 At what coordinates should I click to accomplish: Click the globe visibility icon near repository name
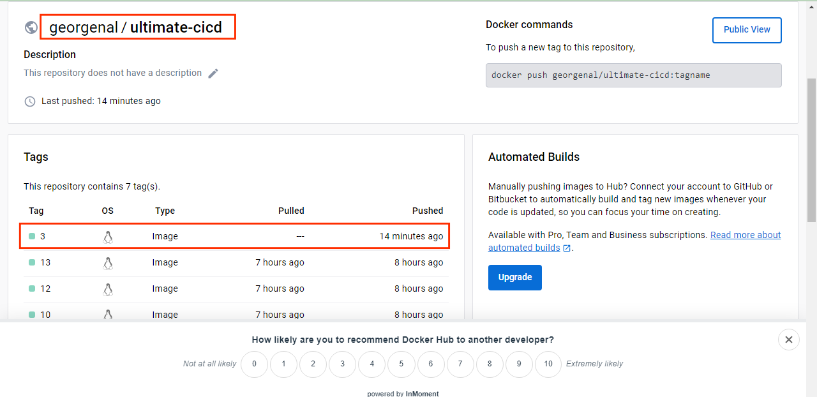31,27
